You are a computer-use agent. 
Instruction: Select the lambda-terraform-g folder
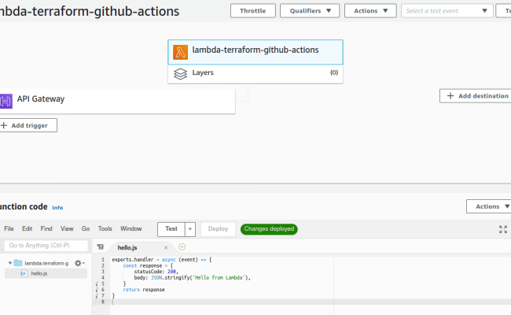pos(46,263)
